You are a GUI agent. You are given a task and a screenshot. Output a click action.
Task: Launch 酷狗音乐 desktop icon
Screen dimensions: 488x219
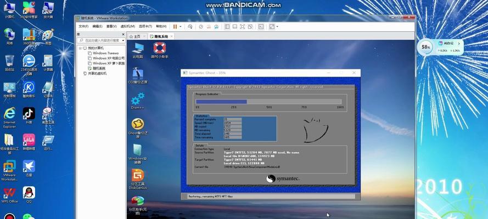click(29, 90)
